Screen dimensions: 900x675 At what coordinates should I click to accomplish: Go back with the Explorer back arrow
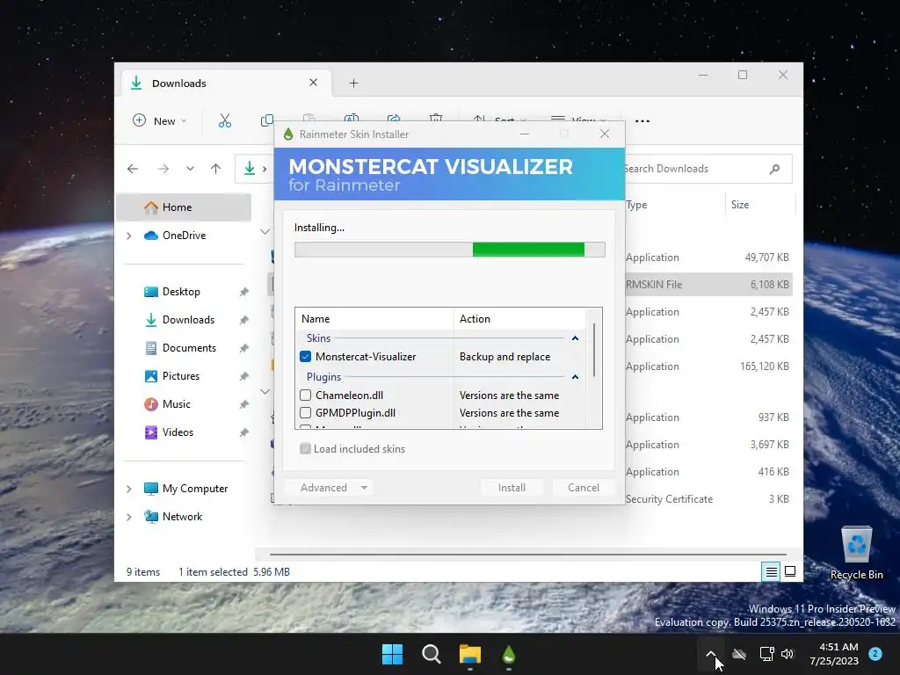tap(133, 169)
